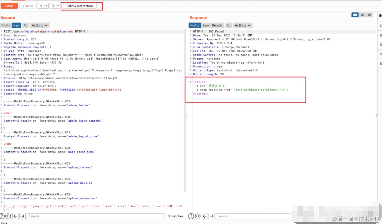
Task: Toggle \n non-printable characters in Response
Action: [229, 26]
